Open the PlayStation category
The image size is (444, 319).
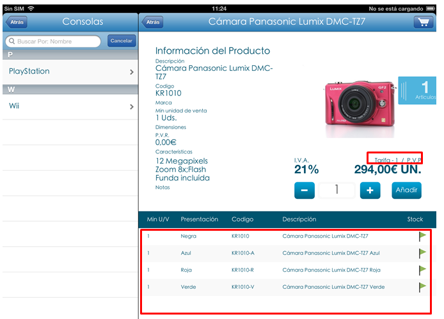tap(70, 72)
